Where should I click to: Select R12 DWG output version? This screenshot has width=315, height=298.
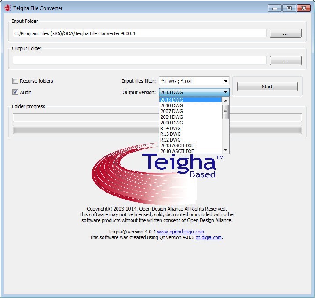pyautogui.click(x=190, y=140)
